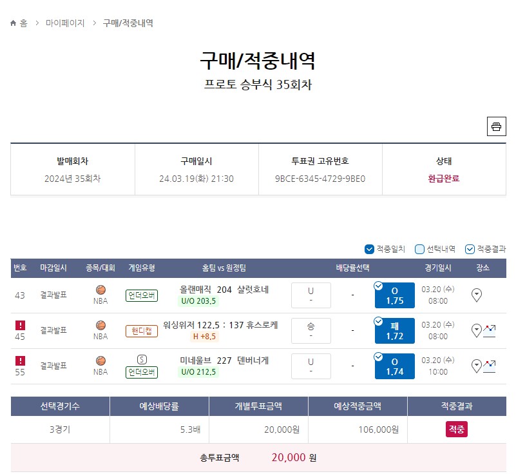Select O 1.75 odds for game 43
The width and height of the screenshot is (516, 474).
(394, 295)
